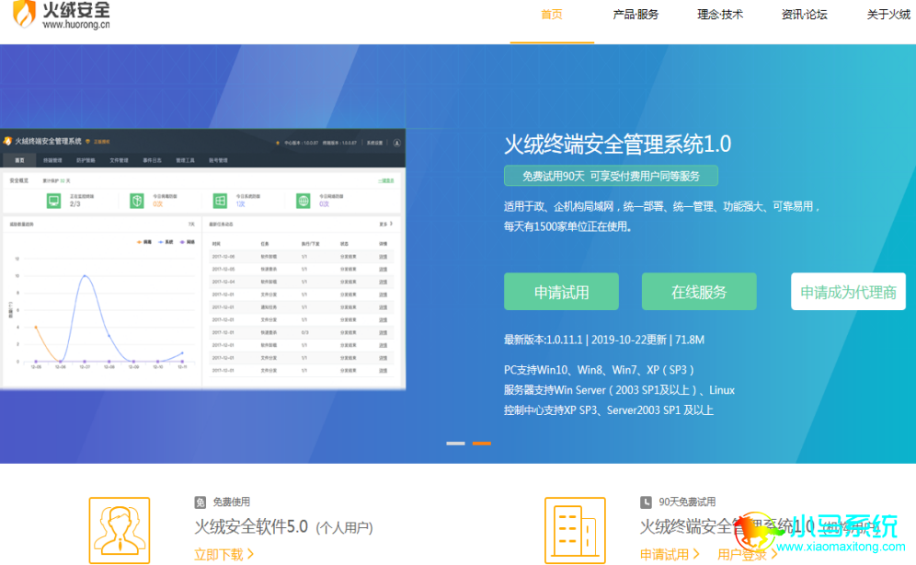Click the personal user avatar icon

click(x=120, y=531)
